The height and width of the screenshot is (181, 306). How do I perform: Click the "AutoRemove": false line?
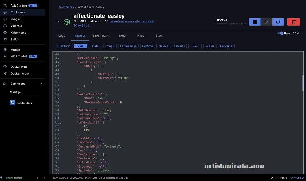[x=94, y=110]
